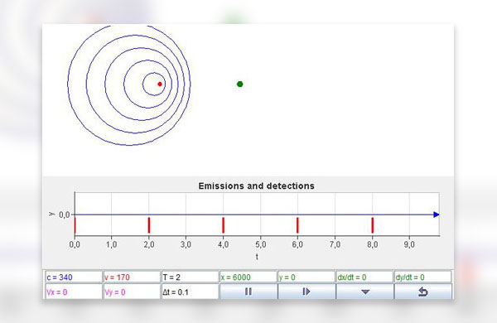This screenshot has width=497, height=323.
Task: Click the y axis 0,0 label
Action: 65,215
